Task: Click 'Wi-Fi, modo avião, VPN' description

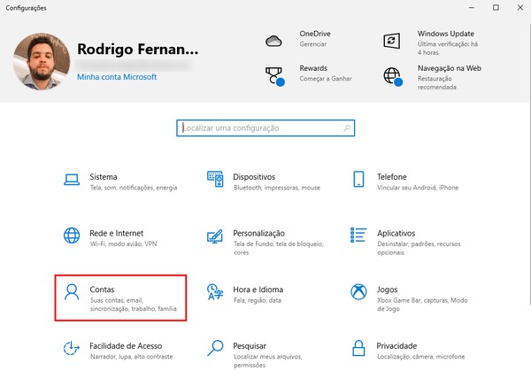Action: tap(123, 244)
